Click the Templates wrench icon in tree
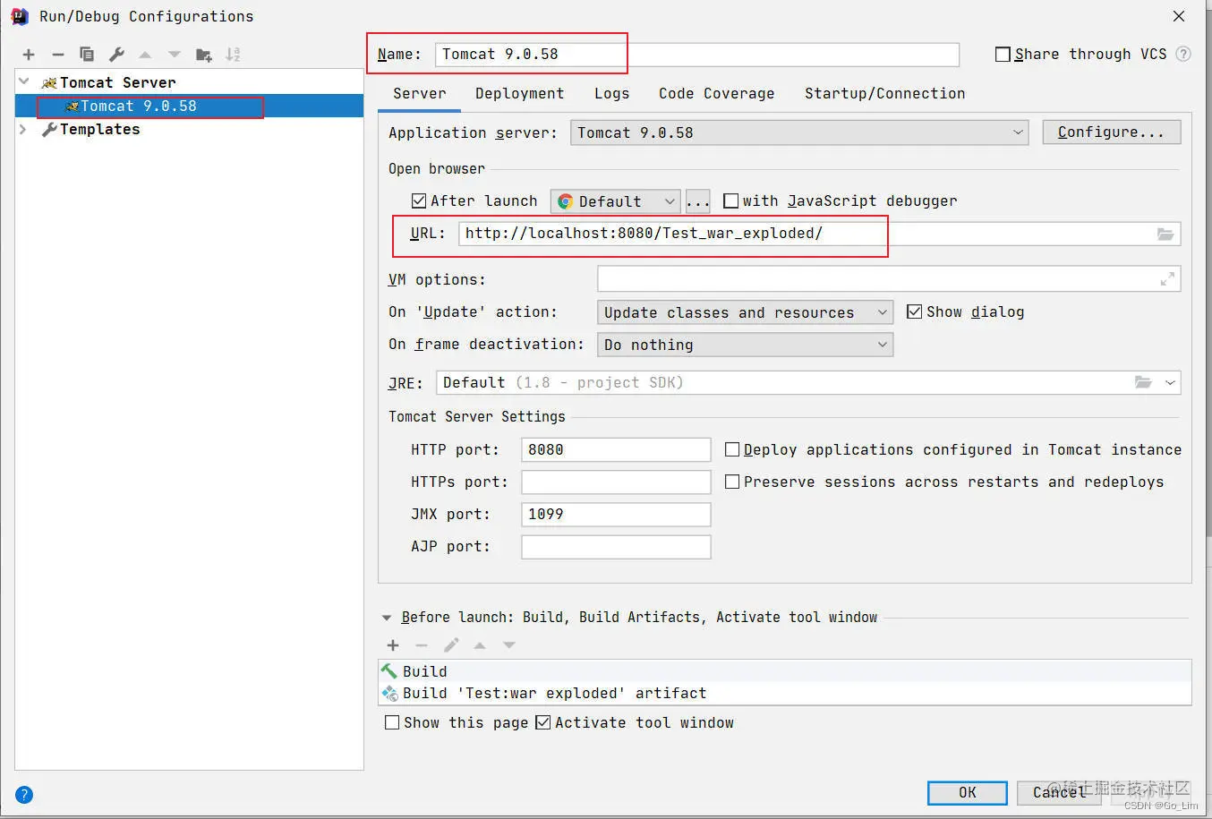This screenshot has height=819, width=1212. pyautogui.click(x=49, y=130)
